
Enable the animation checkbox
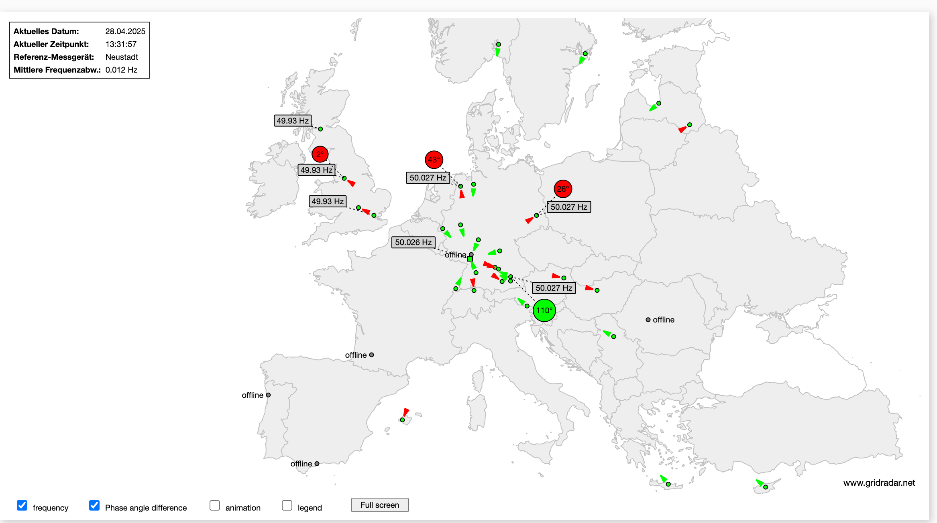(215, 505)
